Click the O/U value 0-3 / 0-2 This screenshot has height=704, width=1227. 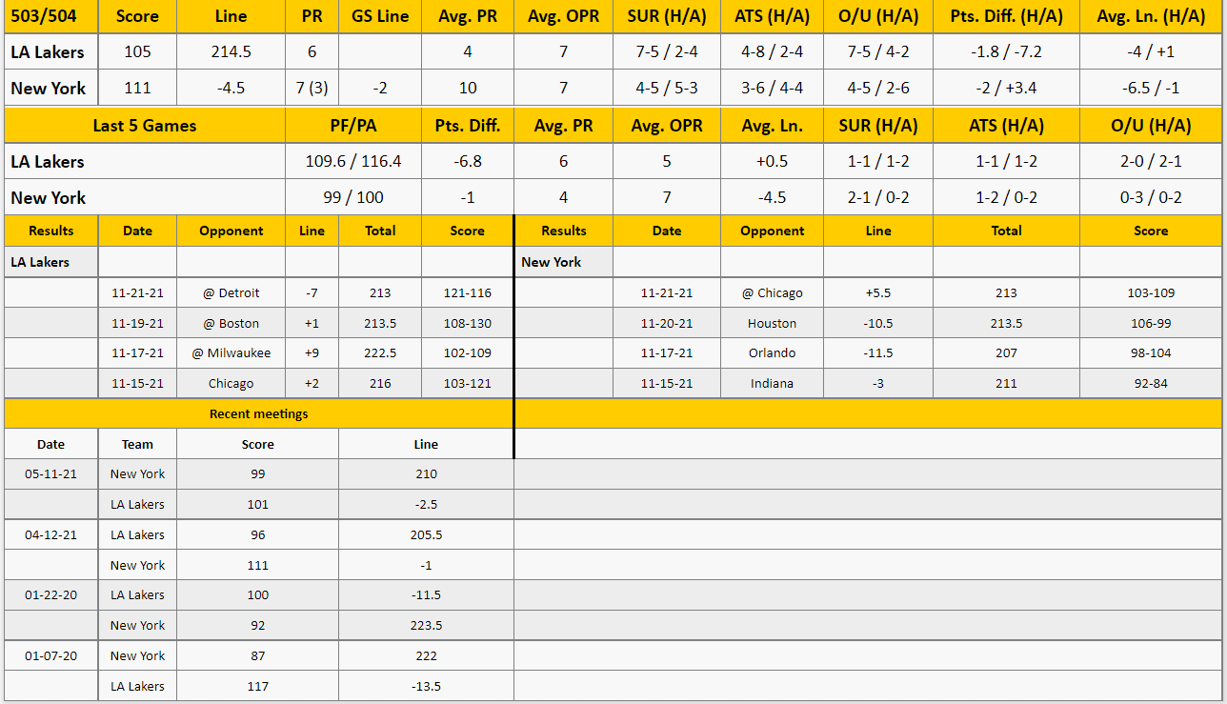click(1151, 197)
